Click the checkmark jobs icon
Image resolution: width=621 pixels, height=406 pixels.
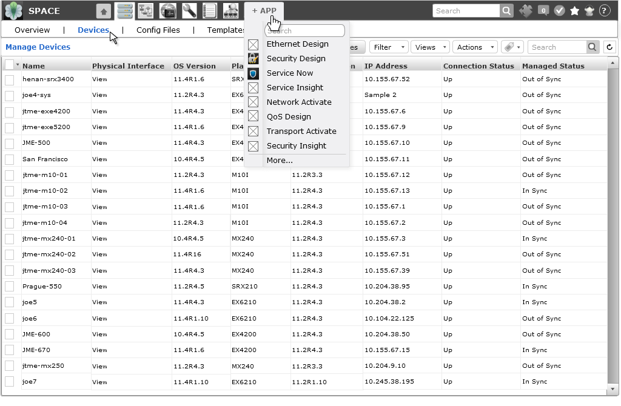click(x=559, y=11)
